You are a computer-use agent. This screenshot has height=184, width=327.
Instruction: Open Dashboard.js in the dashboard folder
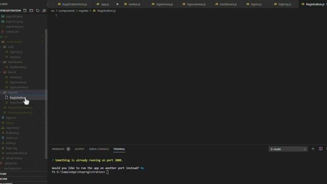(18, 67)
